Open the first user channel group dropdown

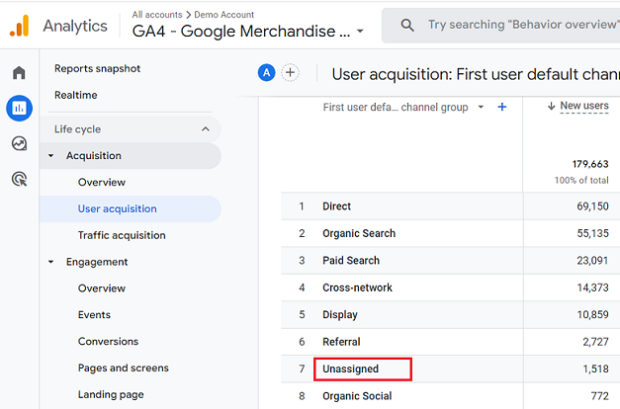[481, 107]
